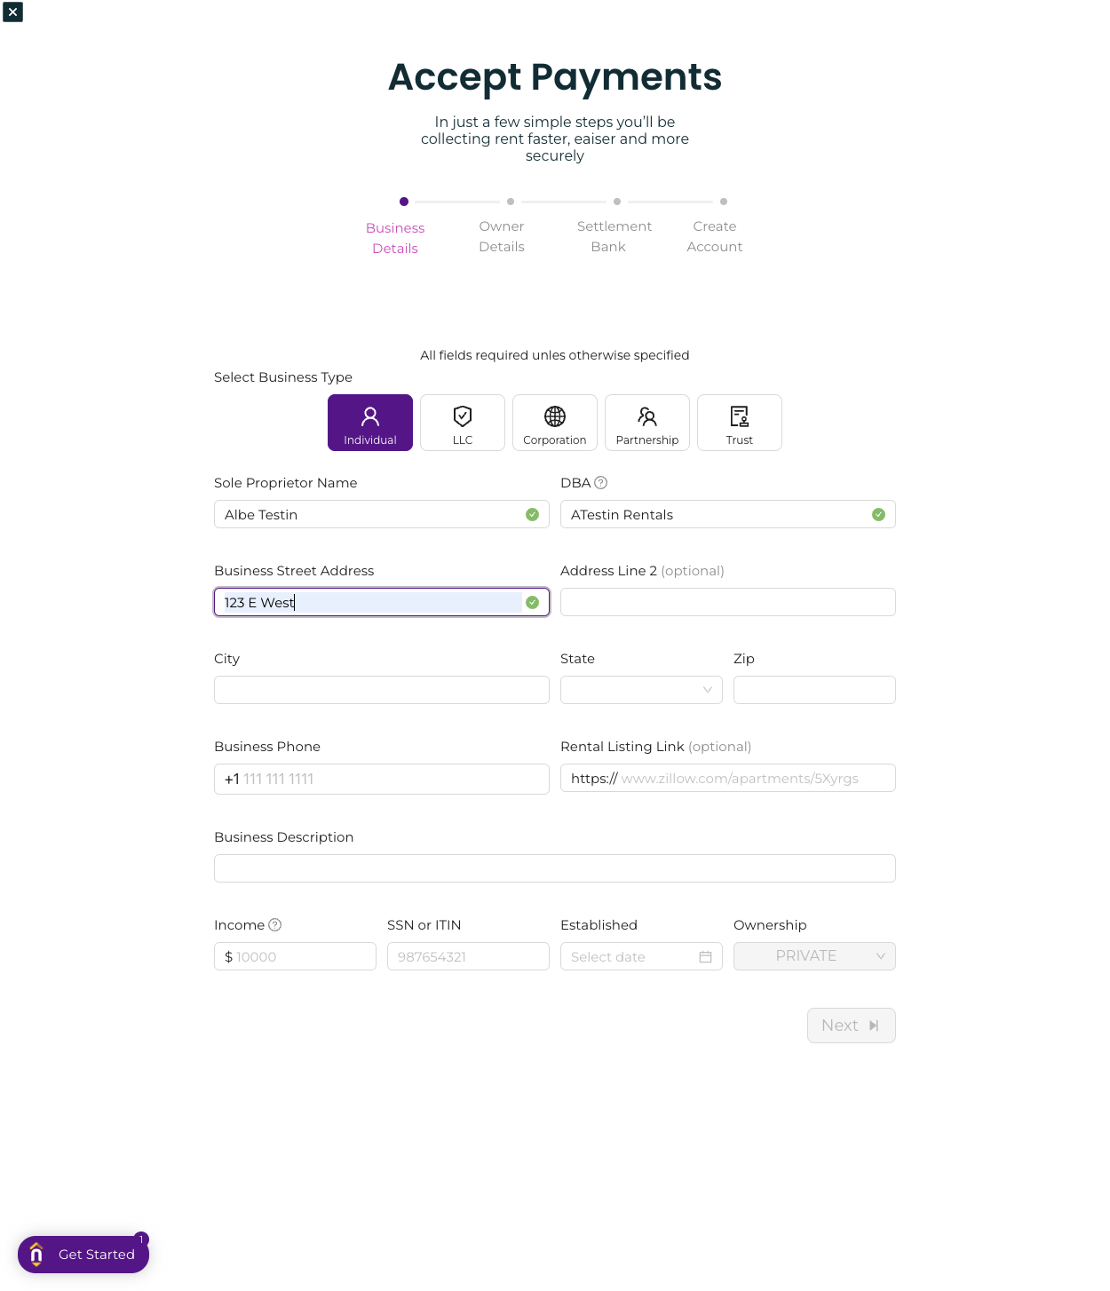
Task: Click green checkmark in Business Street Address
Action: click(532, 603)
